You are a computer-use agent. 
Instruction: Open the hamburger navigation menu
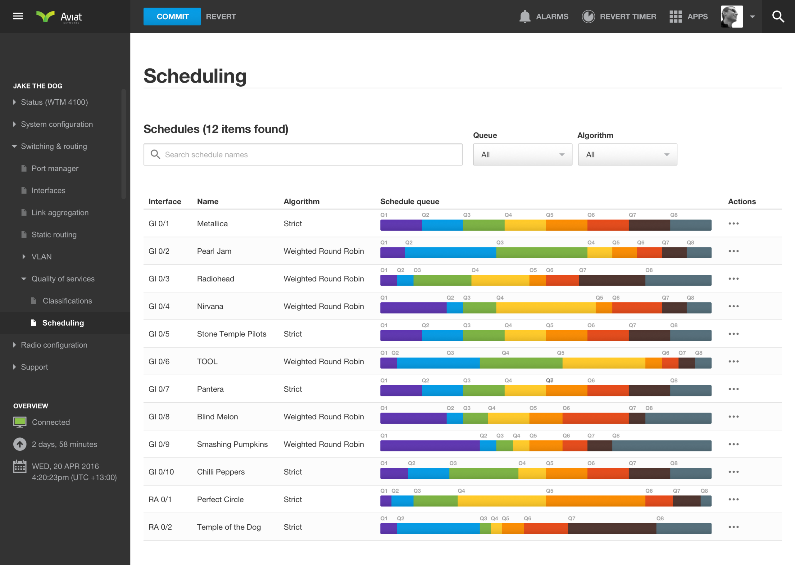click(x=18, y=16)
